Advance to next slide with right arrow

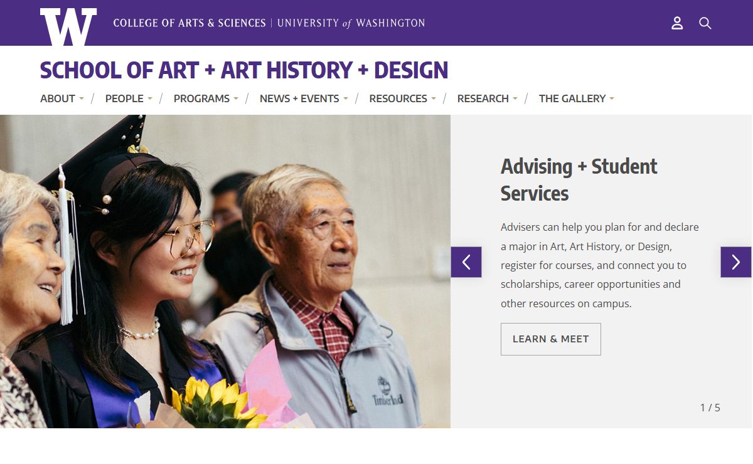736,262
